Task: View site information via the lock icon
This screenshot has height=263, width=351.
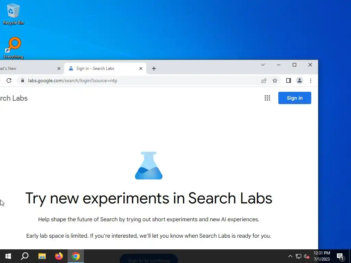Action: 22,80
